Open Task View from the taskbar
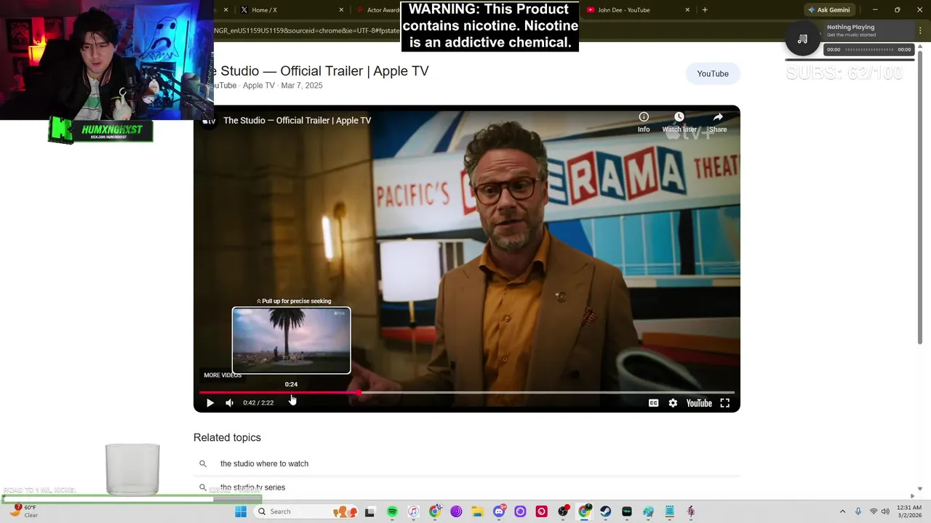 point(369,512)
